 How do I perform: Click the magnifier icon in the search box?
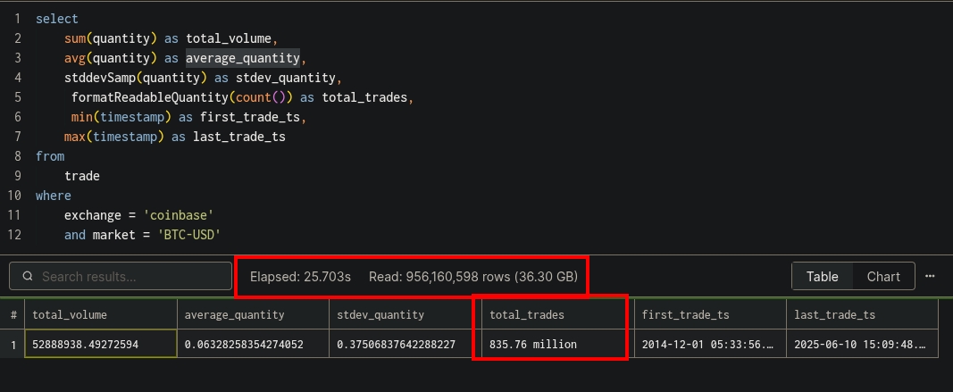(x=28, y=277)
